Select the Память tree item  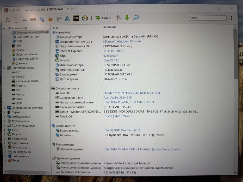click(18, 86)
